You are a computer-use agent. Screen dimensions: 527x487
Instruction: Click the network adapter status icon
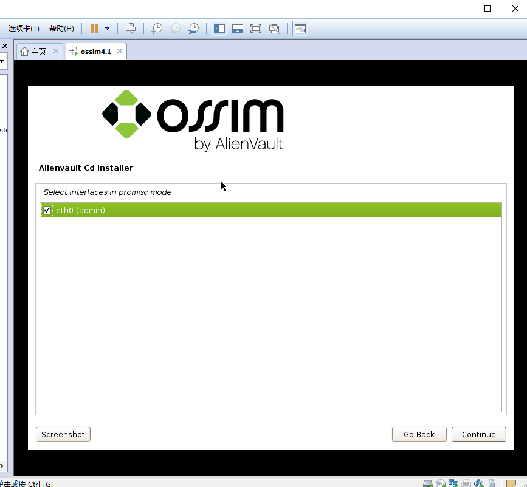pyautogui.click(x=453, y=483)
